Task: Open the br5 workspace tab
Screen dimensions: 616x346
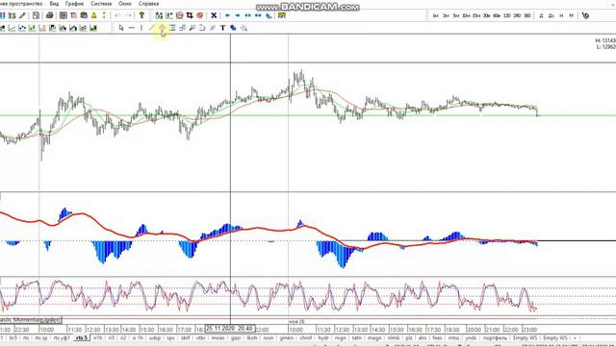Action: click(x=13, y=337)
